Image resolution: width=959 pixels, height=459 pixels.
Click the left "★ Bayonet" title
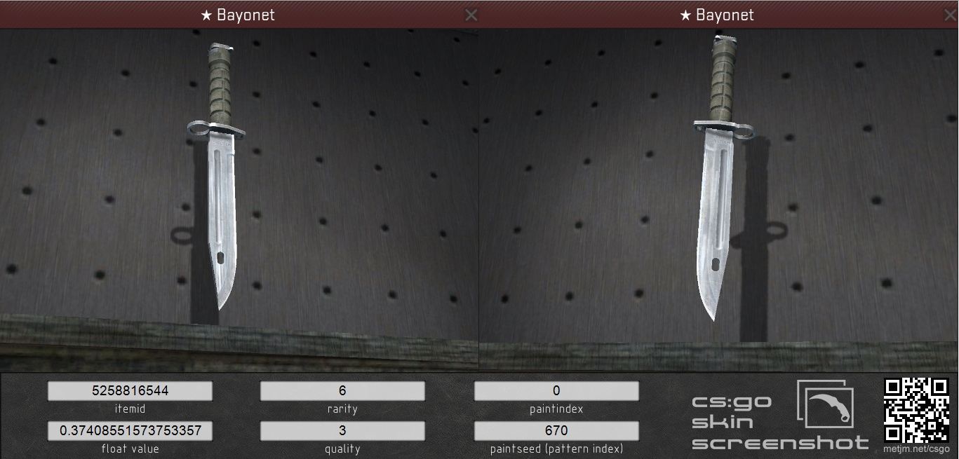(237, 15)
